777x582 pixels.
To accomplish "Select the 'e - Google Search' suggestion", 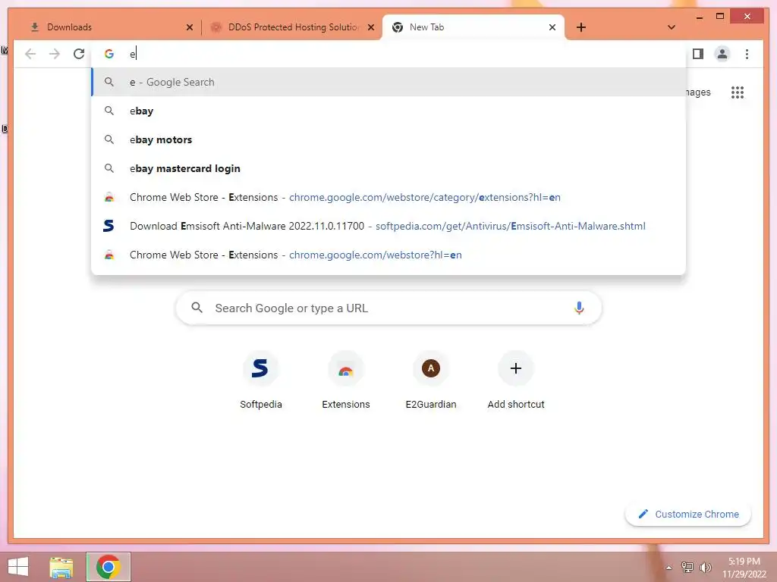I will coord(388,82).
